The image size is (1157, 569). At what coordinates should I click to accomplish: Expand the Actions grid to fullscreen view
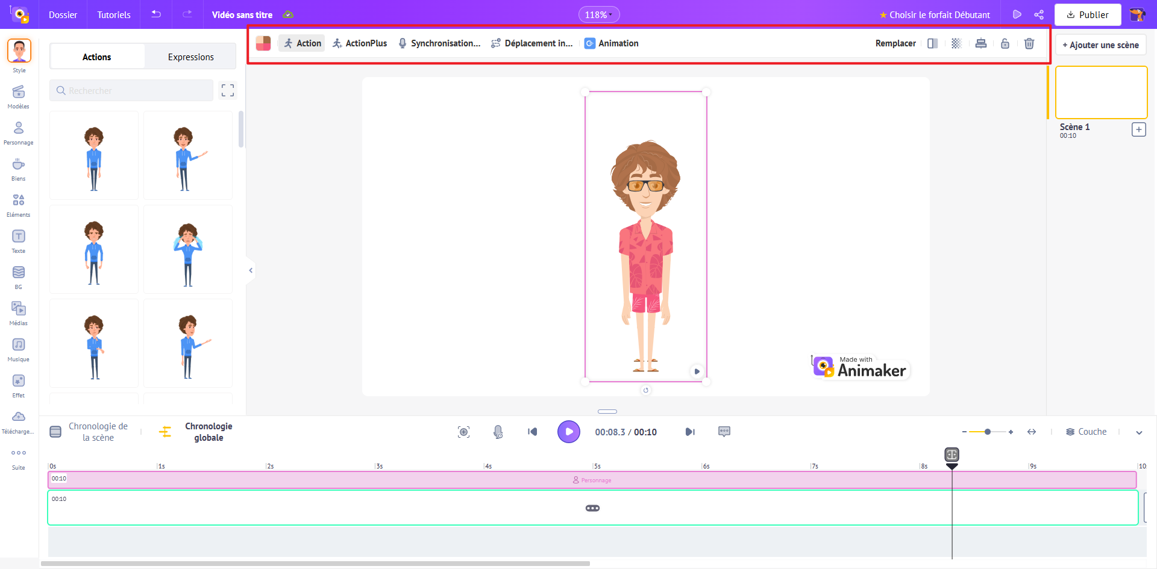point(227,90)
